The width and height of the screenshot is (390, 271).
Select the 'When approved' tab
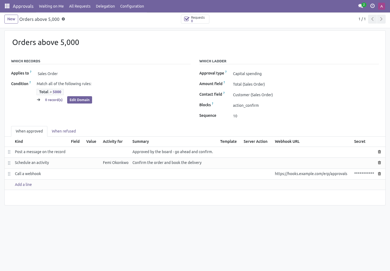(29, 131)
